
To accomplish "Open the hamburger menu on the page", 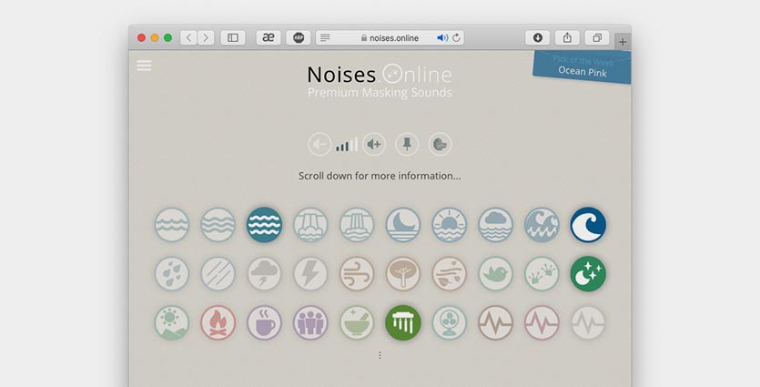I will point(144,66).
